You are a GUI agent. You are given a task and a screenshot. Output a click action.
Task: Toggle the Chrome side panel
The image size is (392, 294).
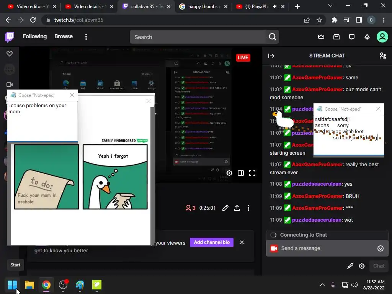(x=359, y=20)
